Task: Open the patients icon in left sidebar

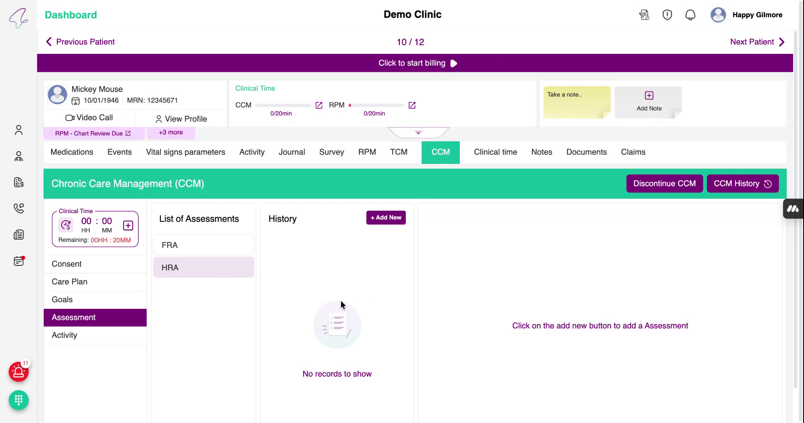Action: [x=18, y=130]
